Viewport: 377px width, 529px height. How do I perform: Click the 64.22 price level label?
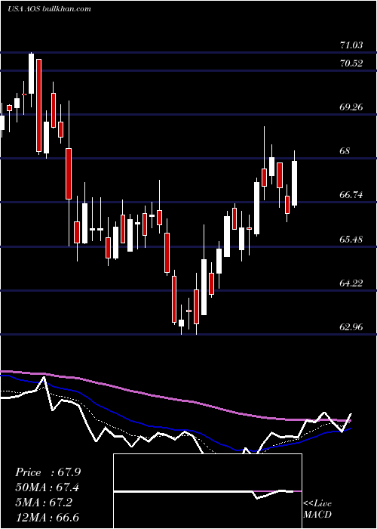(x=351, y=283)
